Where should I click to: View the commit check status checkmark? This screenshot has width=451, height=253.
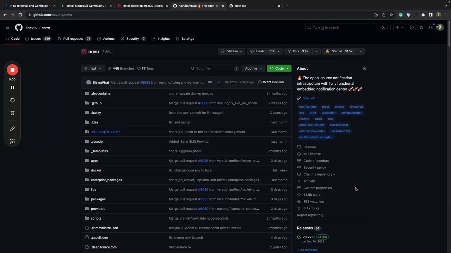point(218,82)
